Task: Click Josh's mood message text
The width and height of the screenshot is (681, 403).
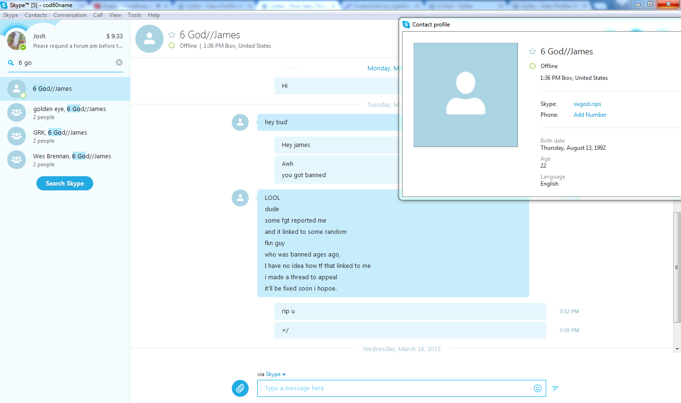Action: click(x=78, y=46)
